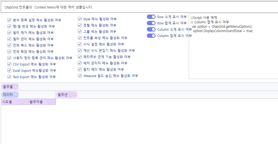Toggle sort arrow on 발주년 field
Viewport: 278px width, 144px height.
[74, 95]
